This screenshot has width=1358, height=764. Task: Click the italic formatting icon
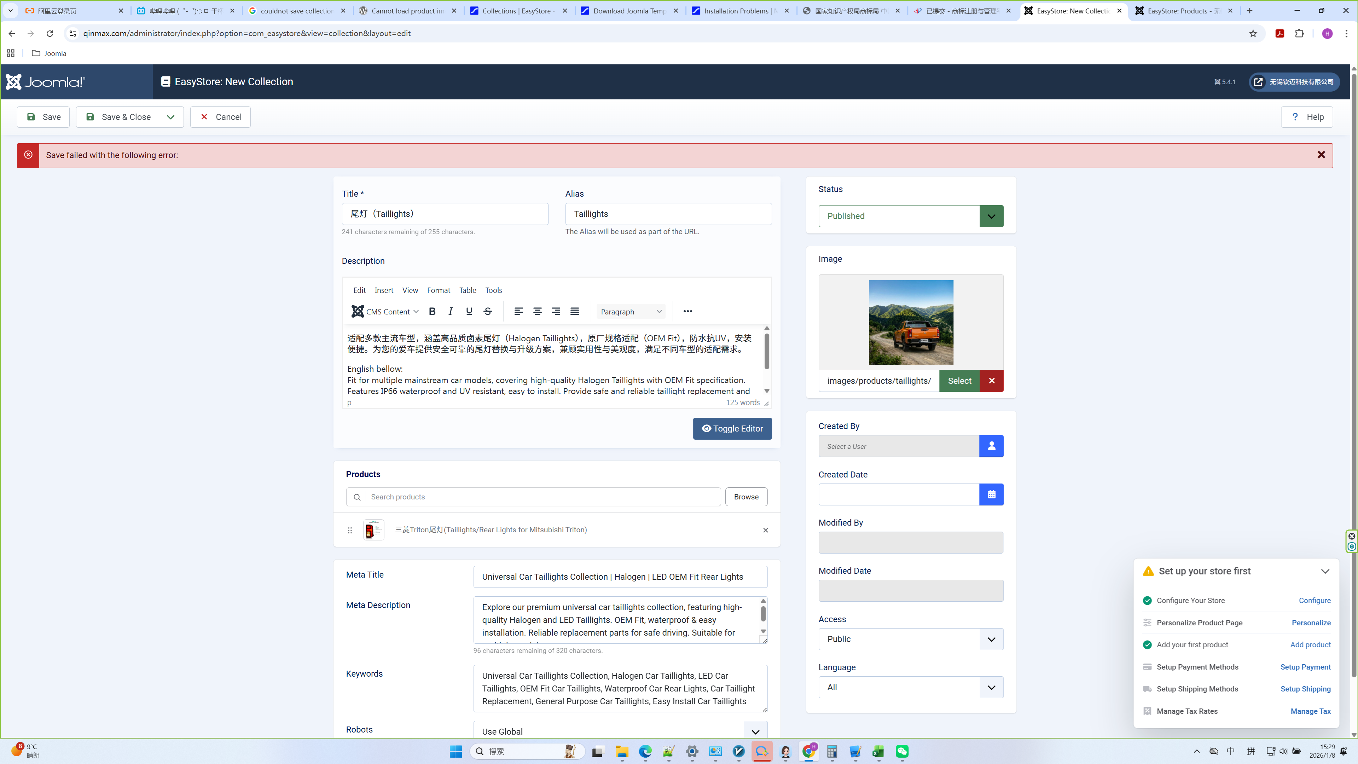tap(450, 312)
